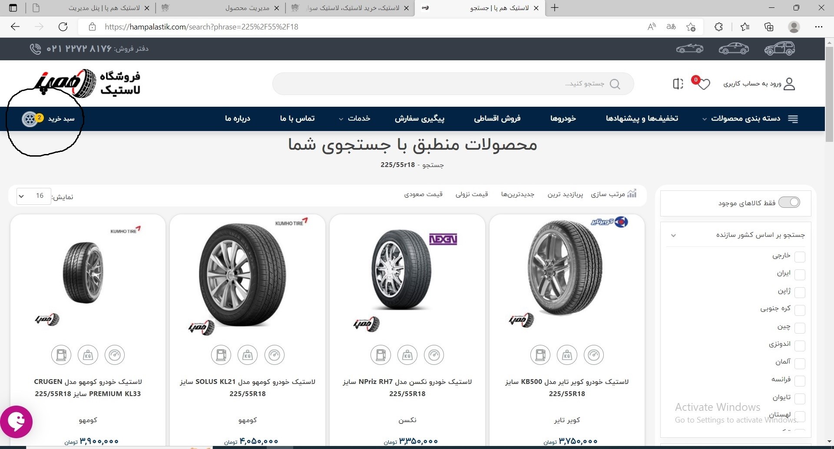The height and width of the screenshot is (449, 834).
Task: Click the wishlist heart icon
Action: (x=704, y=84)
